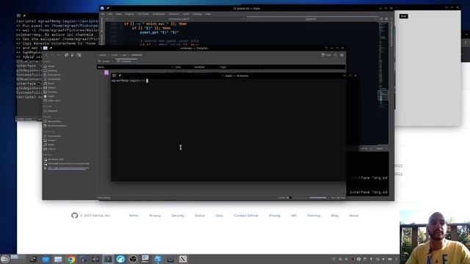Open the Settings menu in Kate
470x264 pixels.
point(197,14)
